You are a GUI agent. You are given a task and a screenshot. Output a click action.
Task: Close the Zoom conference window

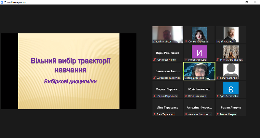(x=255, y=2)
